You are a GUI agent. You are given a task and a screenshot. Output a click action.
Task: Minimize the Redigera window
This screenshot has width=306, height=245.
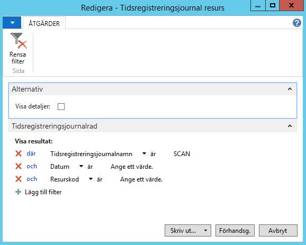tap(258, 5)
